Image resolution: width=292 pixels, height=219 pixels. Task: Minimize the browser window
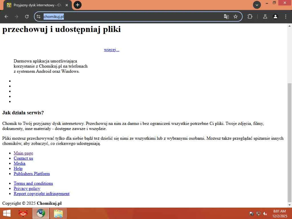[x=267, y=3]
